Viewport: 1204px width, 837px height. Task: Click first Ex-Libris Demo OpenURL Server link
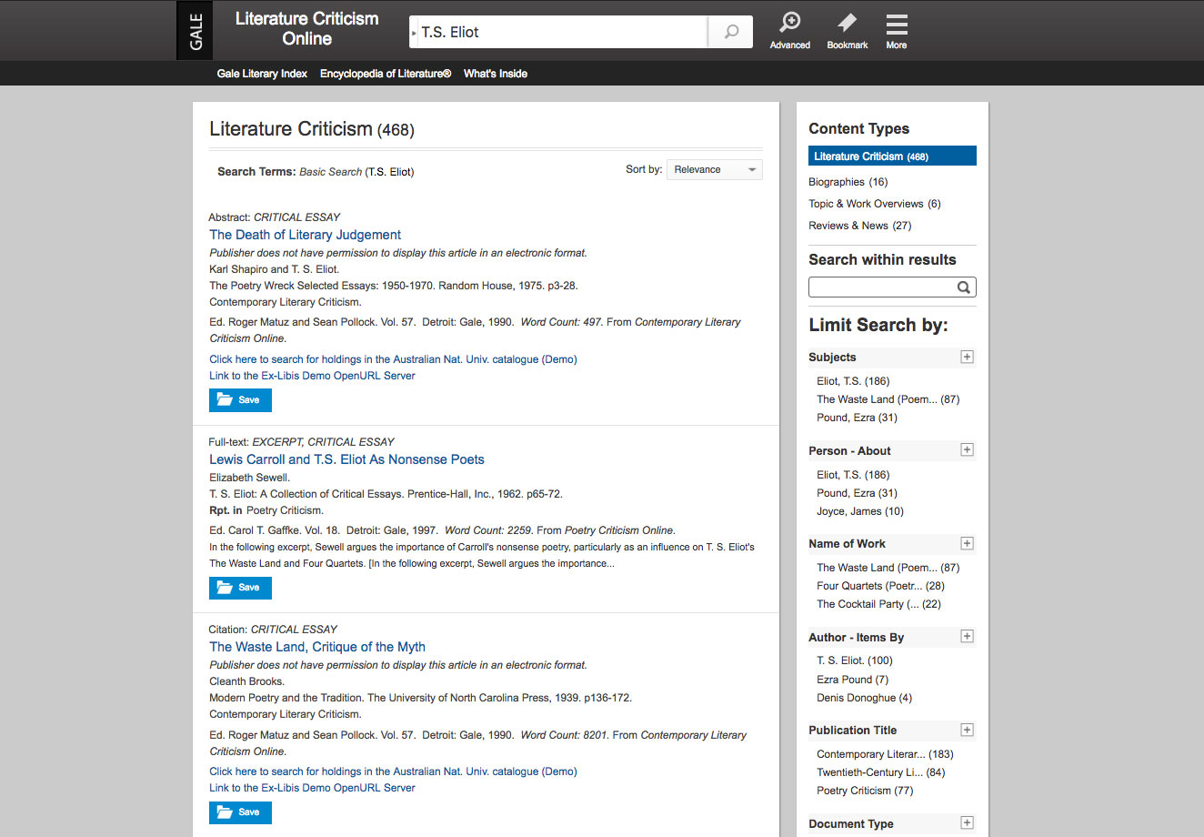tap(312, 376)
